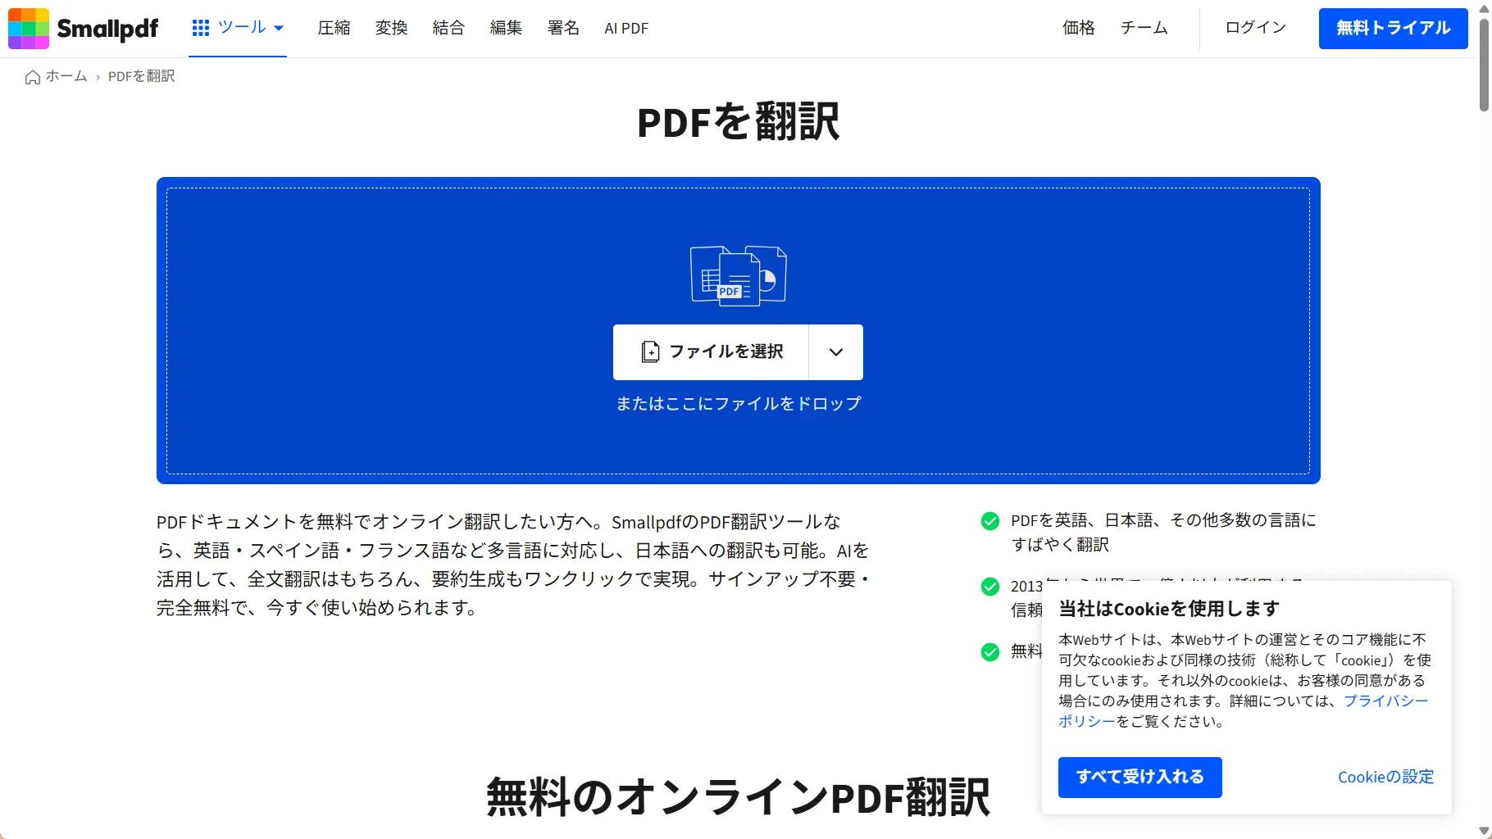The height and width of the screenshot is (839, 1492).
Task: Click PDFを翻訳 breadcrumb text
Action: (x=142, y=76)
